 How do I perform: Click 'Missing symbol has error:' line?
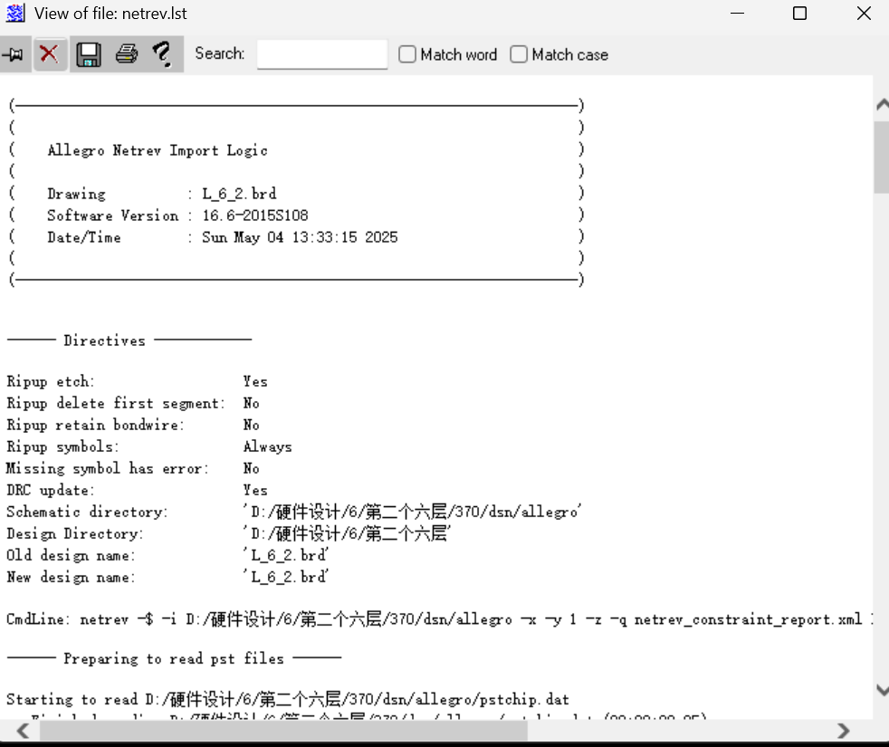point(133,468)
